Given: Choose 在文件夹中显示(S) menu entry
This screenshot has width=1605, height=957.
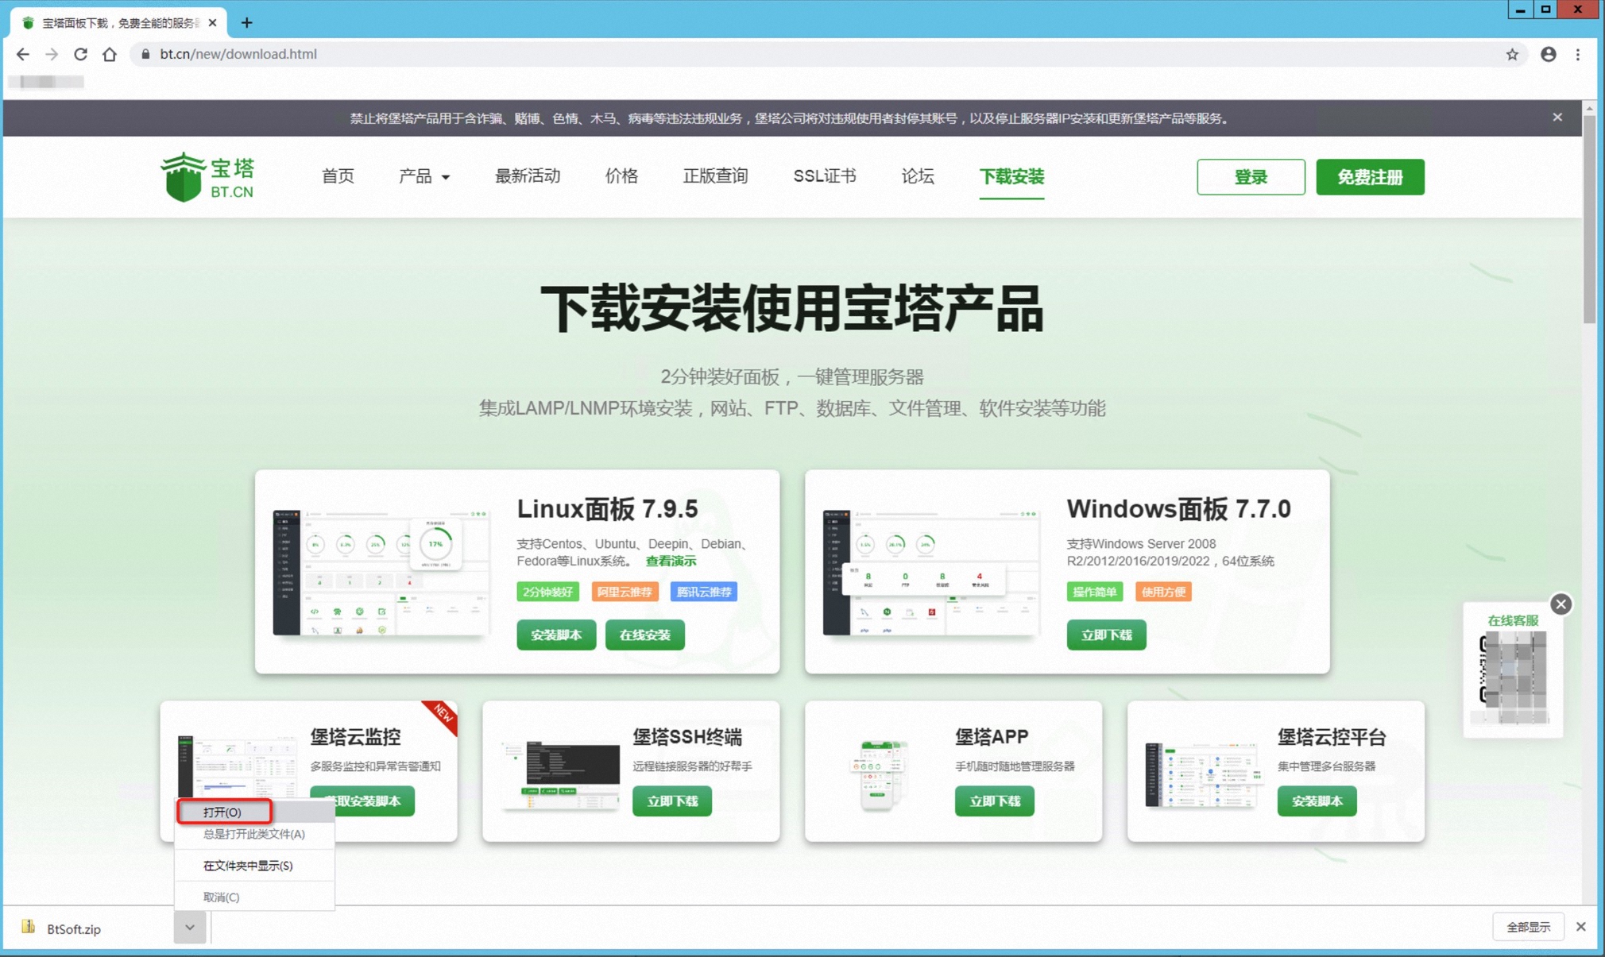Looking at the screenshot, I should coord(248,866).
